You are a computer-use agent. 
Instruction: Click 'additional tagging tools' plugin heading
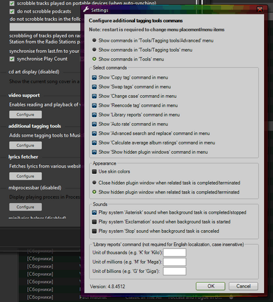(35, 126)
